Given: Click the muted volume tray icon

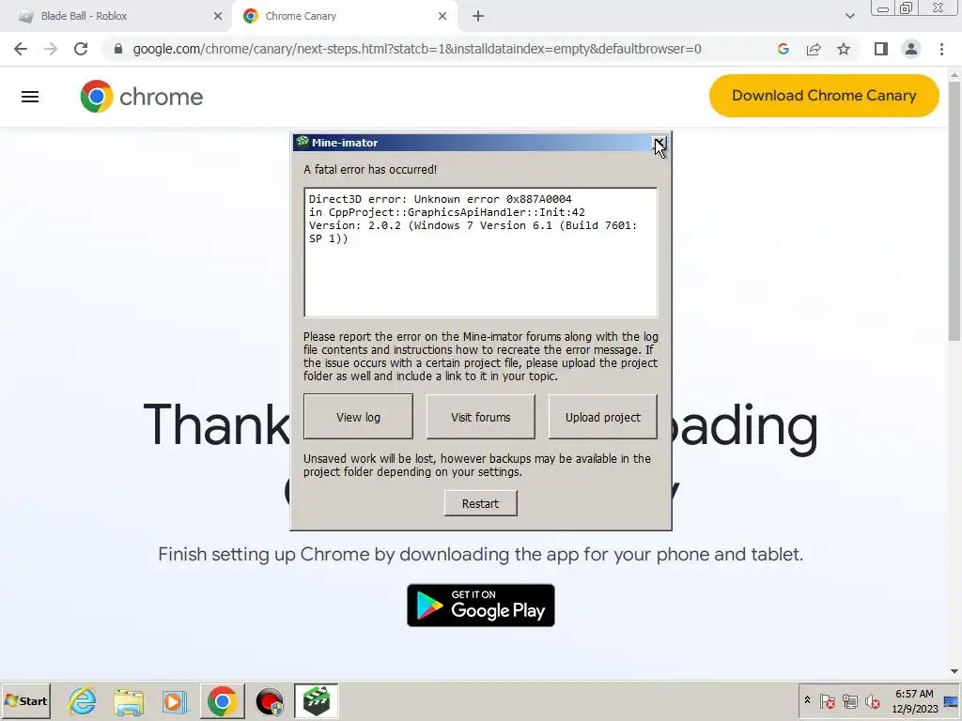Looking at the screenshot, I should pos(873,700).
